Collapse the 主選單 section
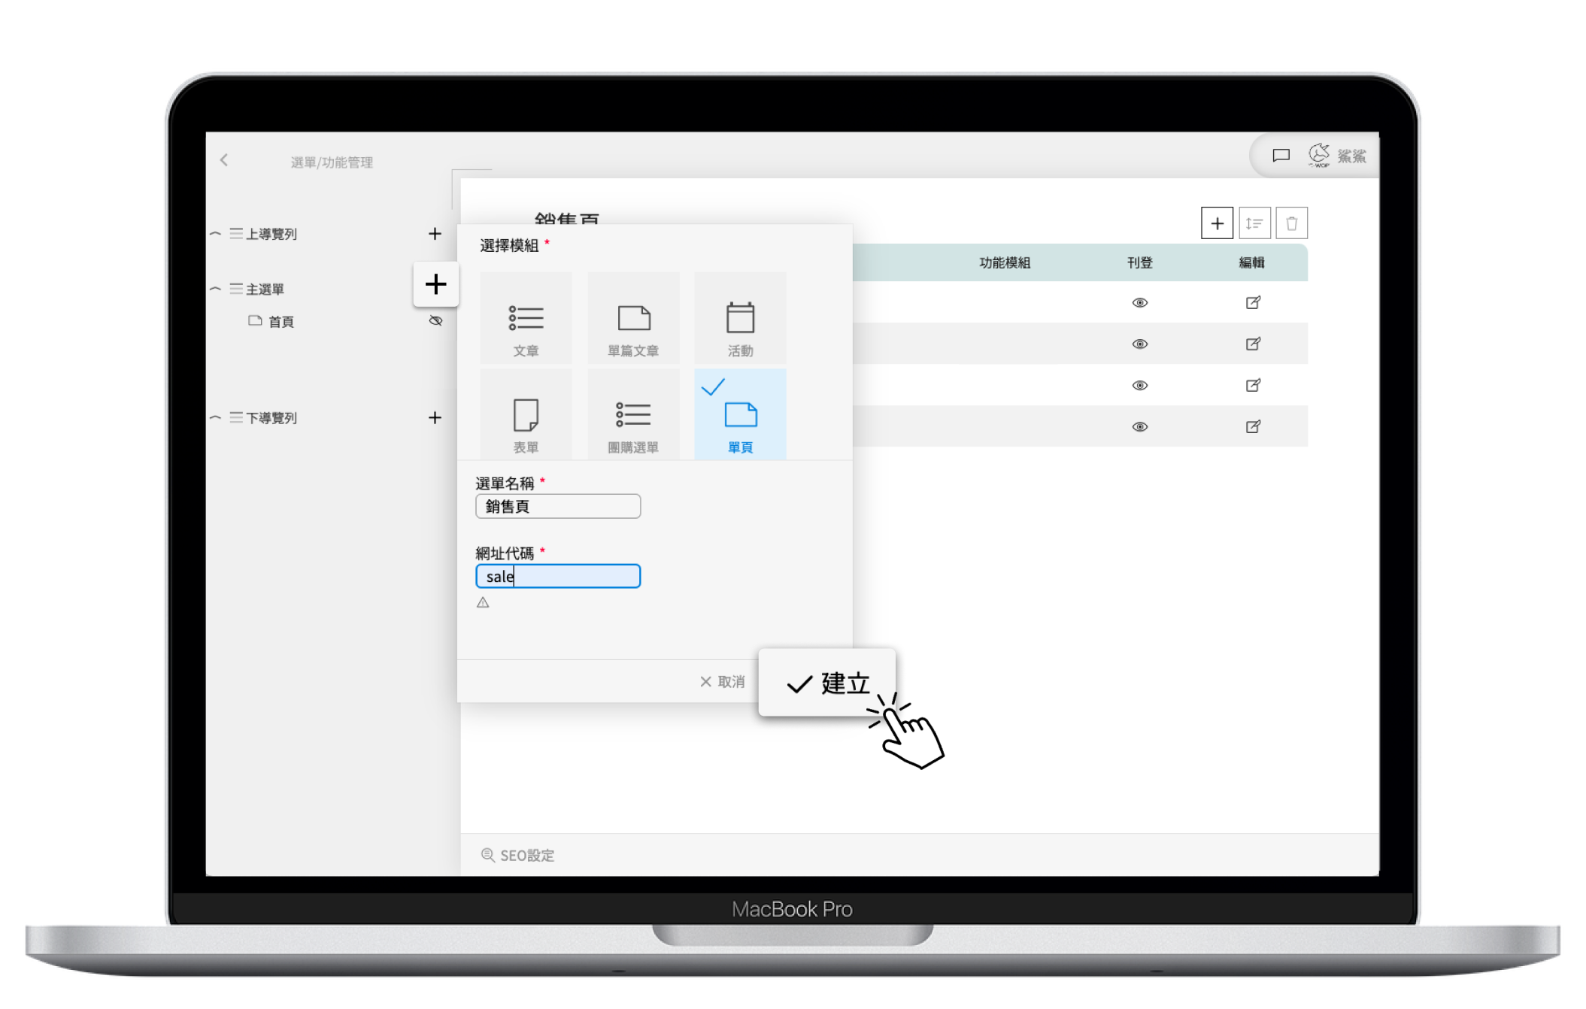This screenshot has height=1009, width=1586. point(215,289)
